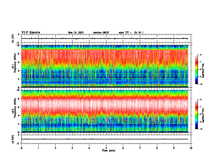Click the ch.1 color bar log(PSD) unit label
The width and height of the screenshot is (215, 166).
[x=204, y=71]
